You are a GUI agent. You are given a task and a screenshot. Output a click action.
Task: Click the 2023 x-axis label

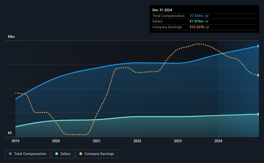coord(178,141)
